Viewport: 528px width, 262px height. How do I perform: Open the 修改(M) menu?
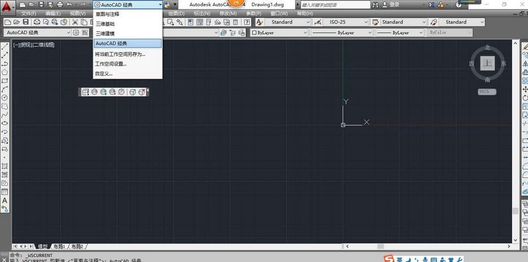point(228,14)
